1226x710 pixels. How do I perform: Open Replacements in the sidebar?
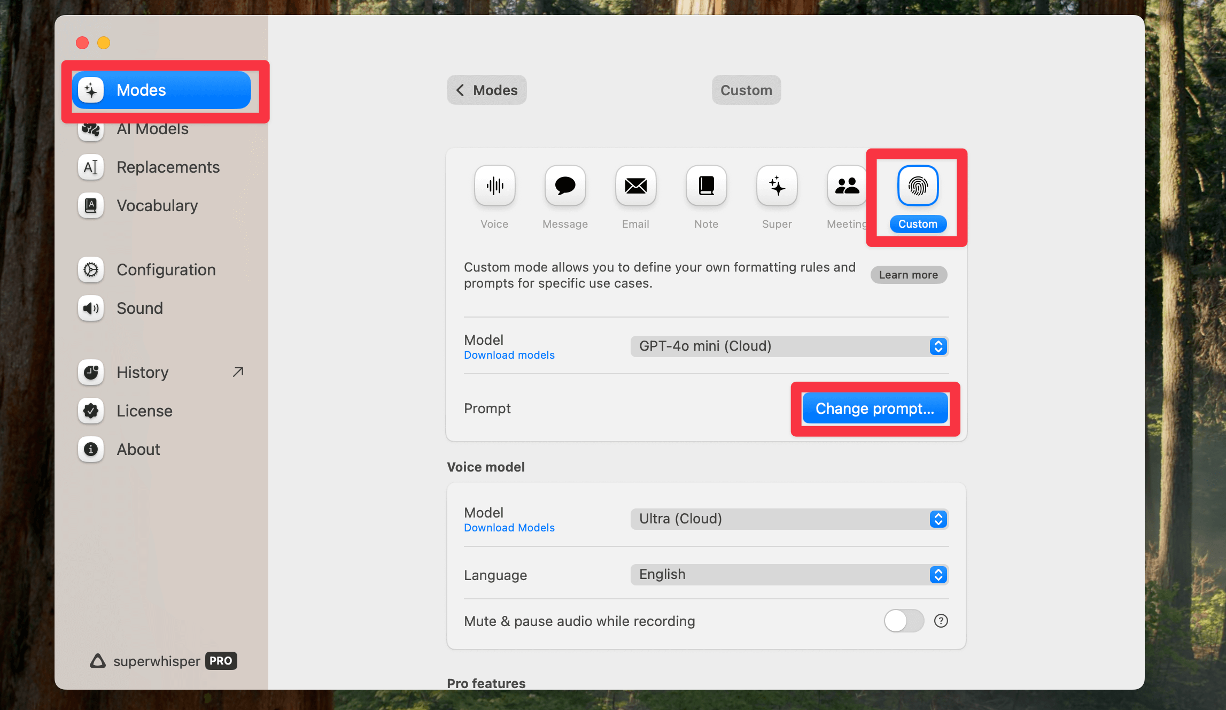pos(167,167)
